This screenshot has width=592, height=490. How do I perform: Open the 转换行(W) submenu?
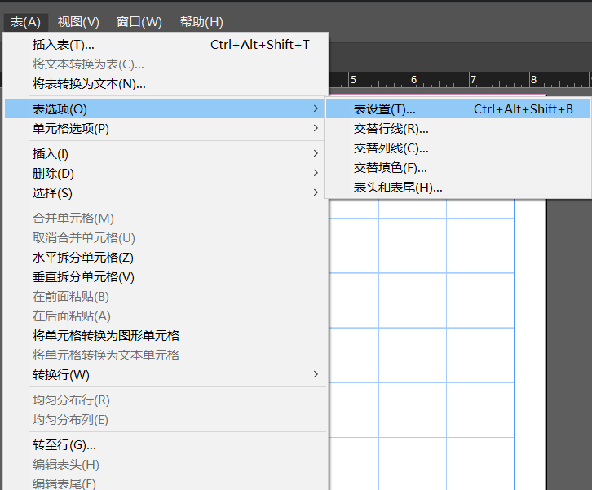click(x=61, y=375)
